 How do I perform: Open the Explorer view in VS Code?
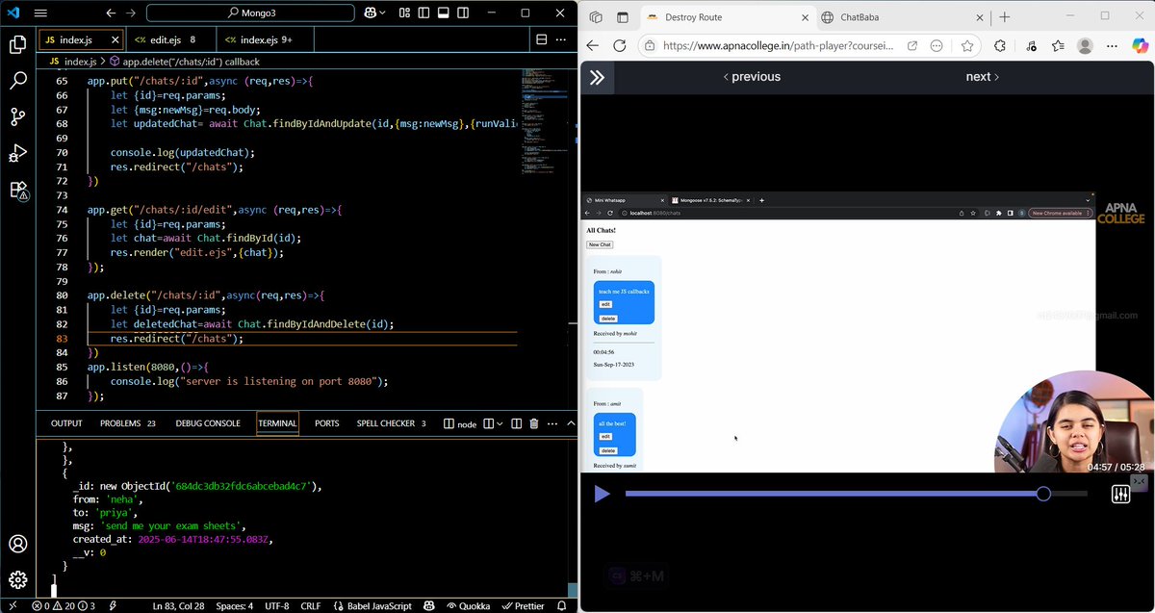coord(17,44)
